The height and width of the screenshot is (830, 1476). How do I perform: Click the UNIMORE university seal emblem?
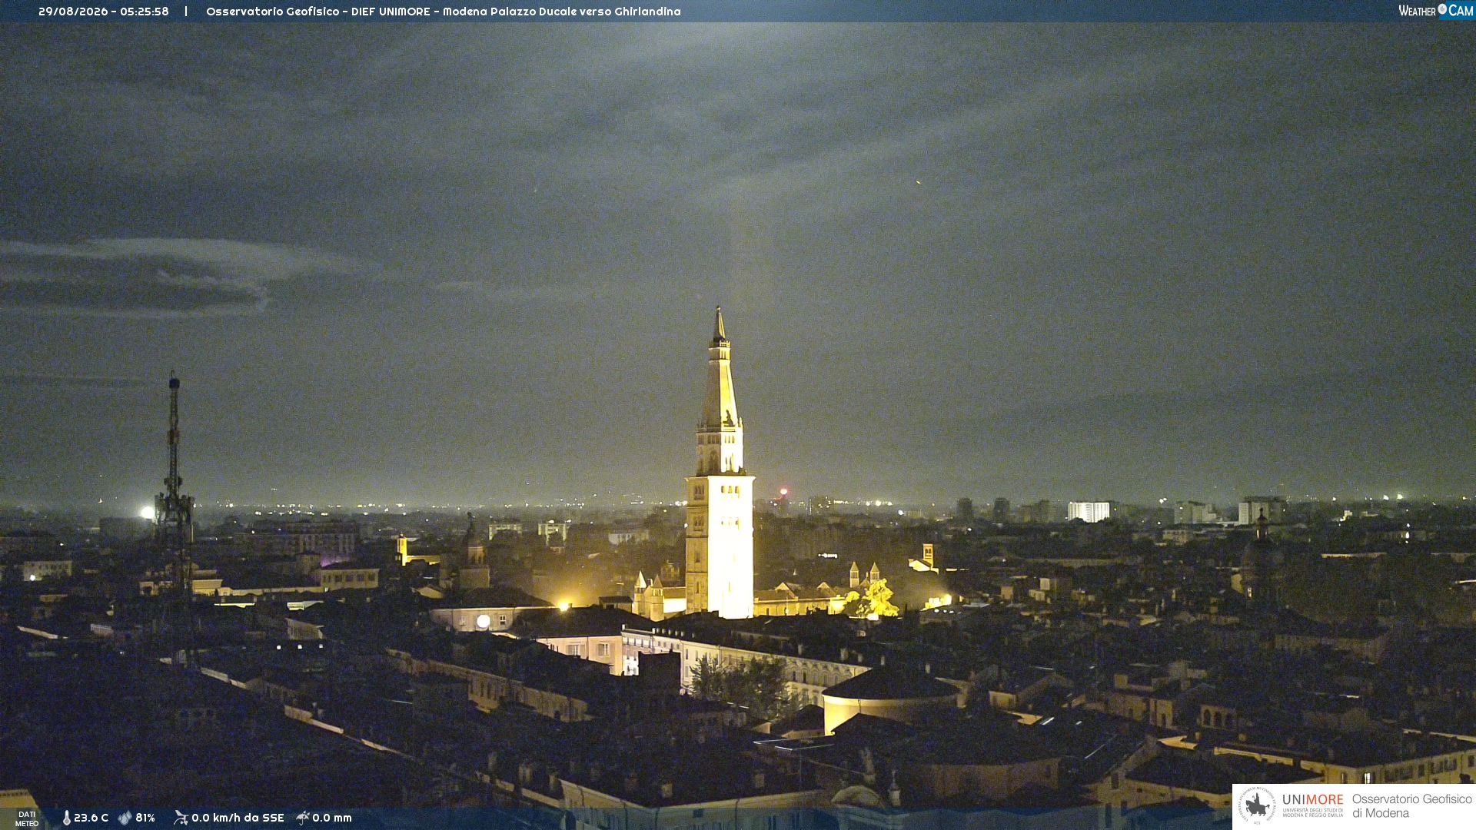[x=1257, y=806]
